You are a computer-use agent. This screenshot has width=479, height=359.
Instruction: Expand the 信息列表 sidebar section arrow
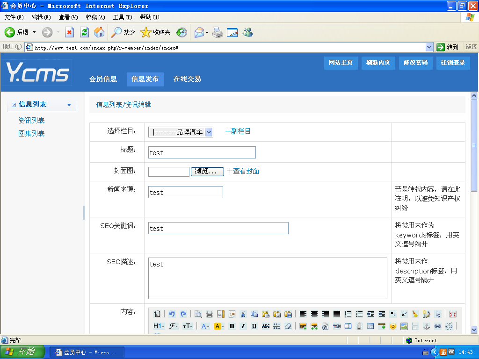coord(69,105)
